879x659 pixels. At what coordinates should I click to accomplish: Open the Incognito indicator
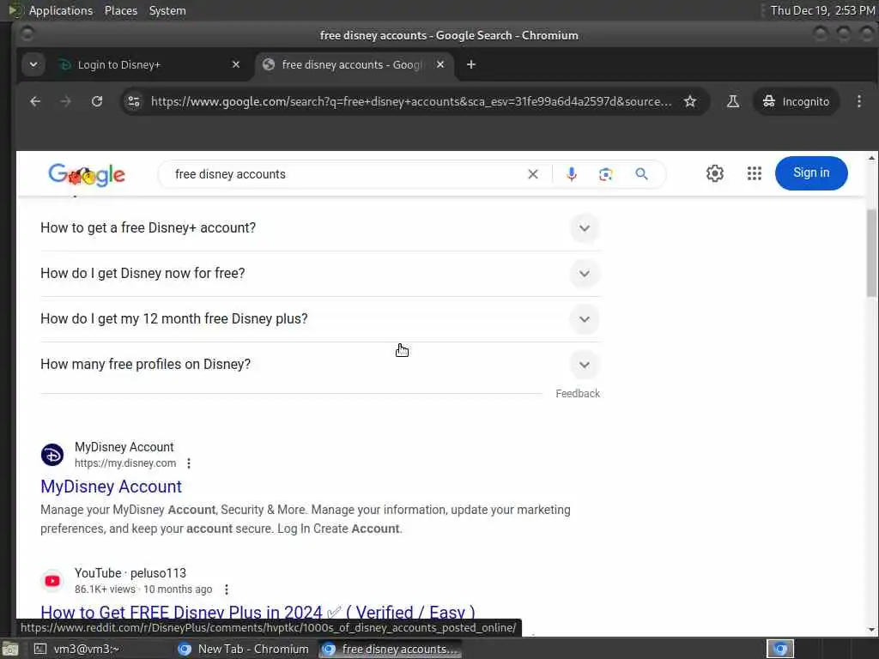click(x=796, y=101)
